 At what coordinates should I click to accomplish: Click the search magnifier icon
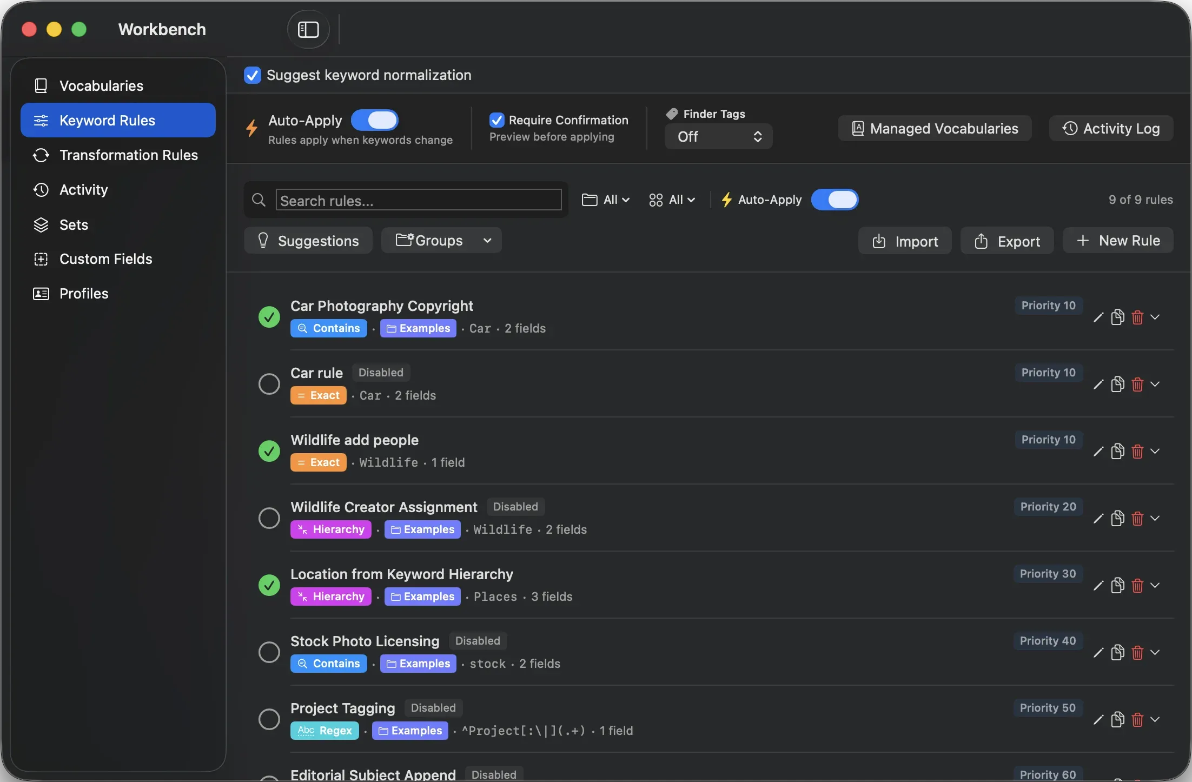tap(259, 200)
